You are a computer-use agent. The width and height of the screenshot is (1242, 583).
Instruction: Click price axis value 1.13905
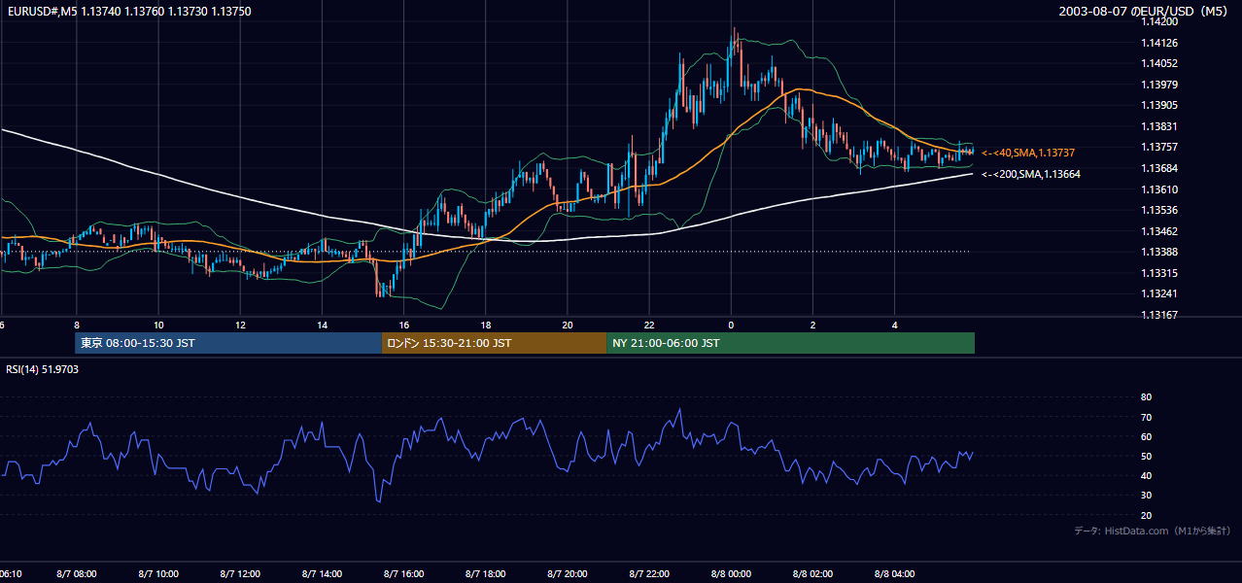[1160, 105]
